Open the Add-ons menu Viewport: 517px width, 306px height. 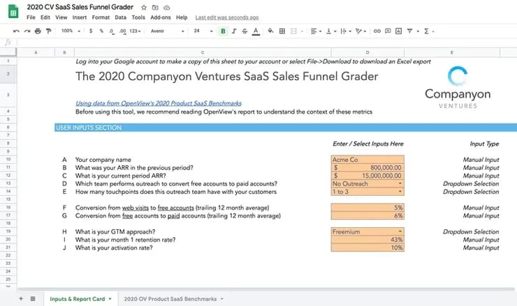[x=161, y=17]
